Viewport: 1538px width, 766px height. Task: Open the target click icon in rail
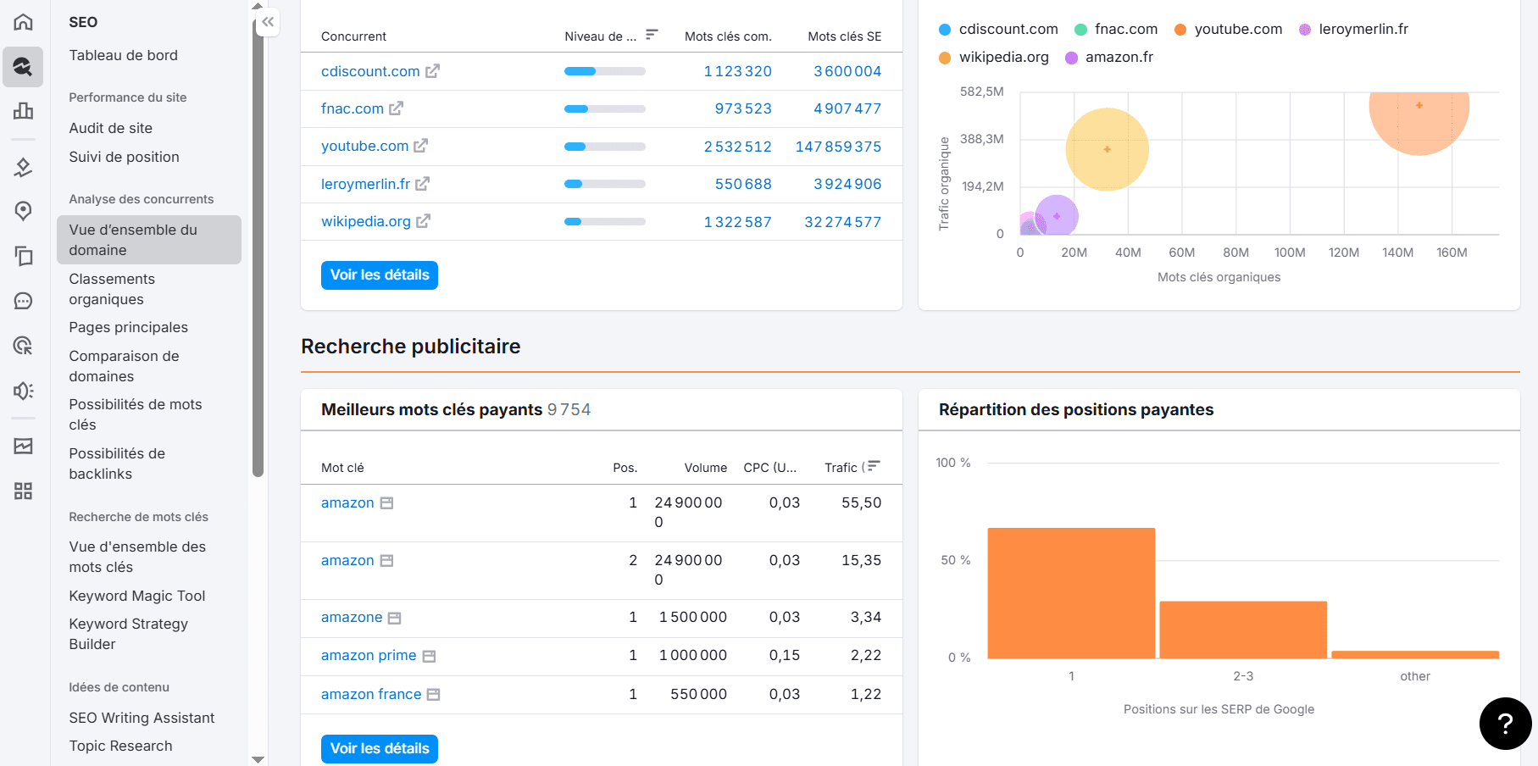[23, 346]
